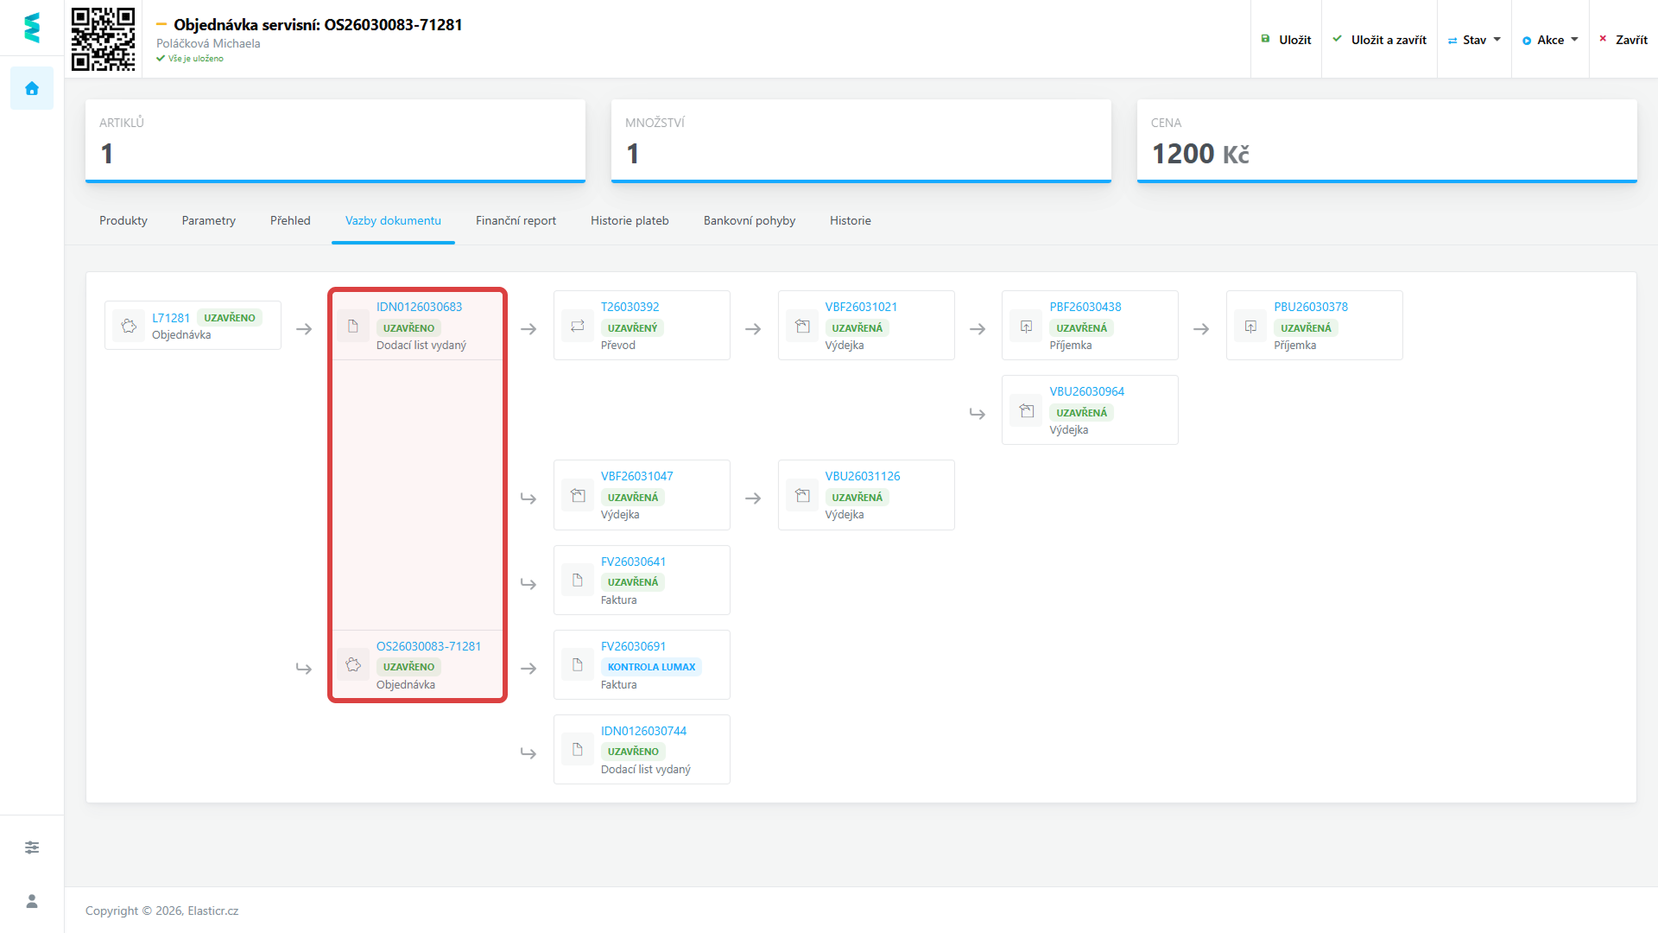Open invoice FV26030691 link
This screenshot has height=933, width=1658.
click(x=634, y=646)
